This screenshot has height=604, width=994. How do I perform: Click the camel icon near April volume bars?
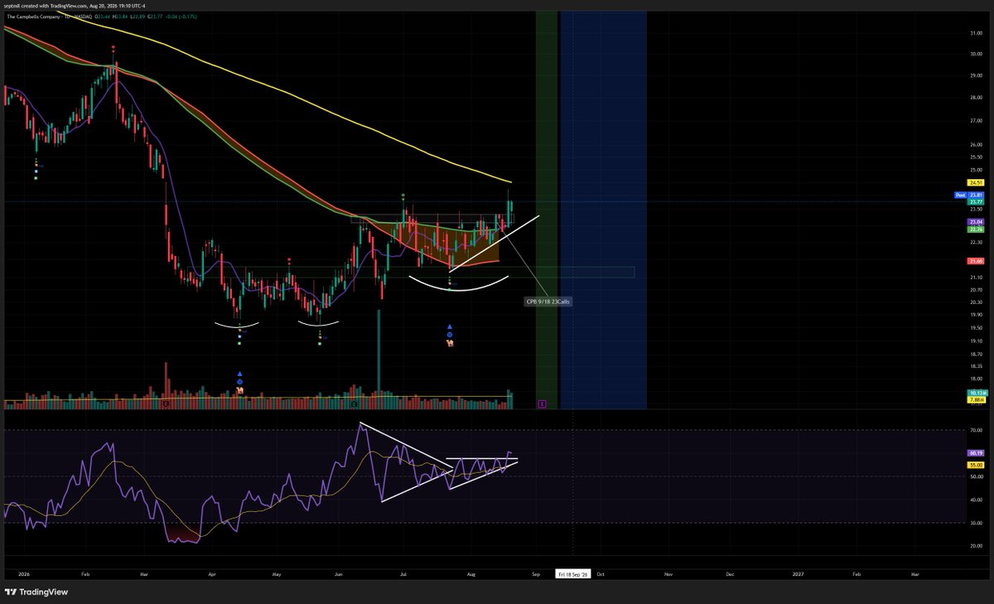(239, 390)
